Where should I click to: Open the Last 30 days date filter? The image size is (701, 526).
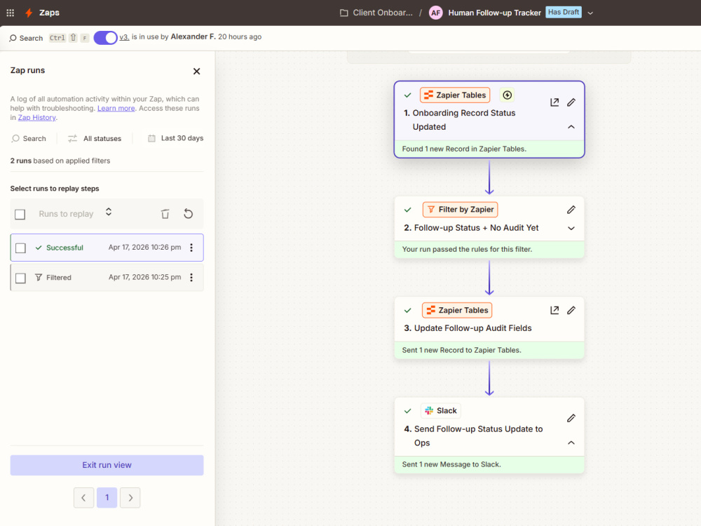pyautogui.click(x=175, y=138)
